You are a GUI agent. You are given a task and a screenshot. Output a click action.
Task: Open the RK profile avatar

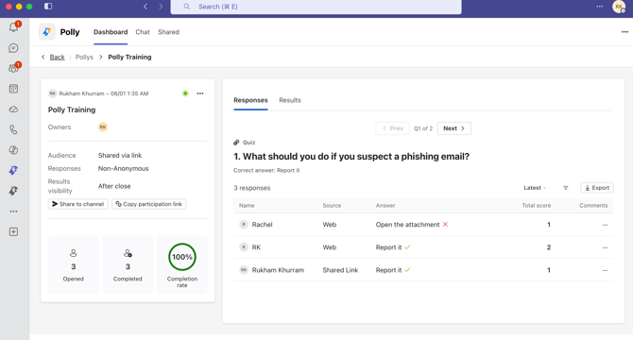point(619,7)
